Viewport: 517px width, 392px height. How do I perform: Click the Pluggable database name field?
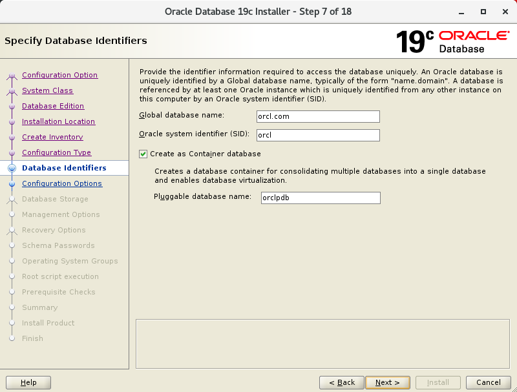321,198
